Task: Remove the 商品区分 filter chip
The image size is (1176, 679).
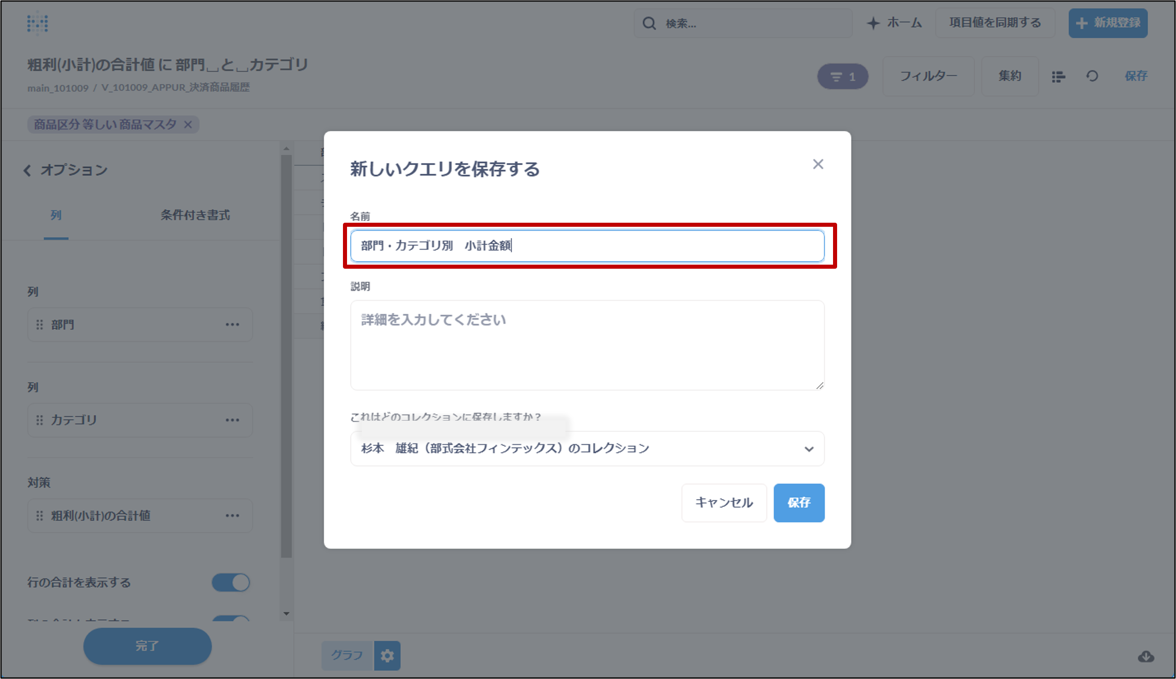Action: (188, 124)
